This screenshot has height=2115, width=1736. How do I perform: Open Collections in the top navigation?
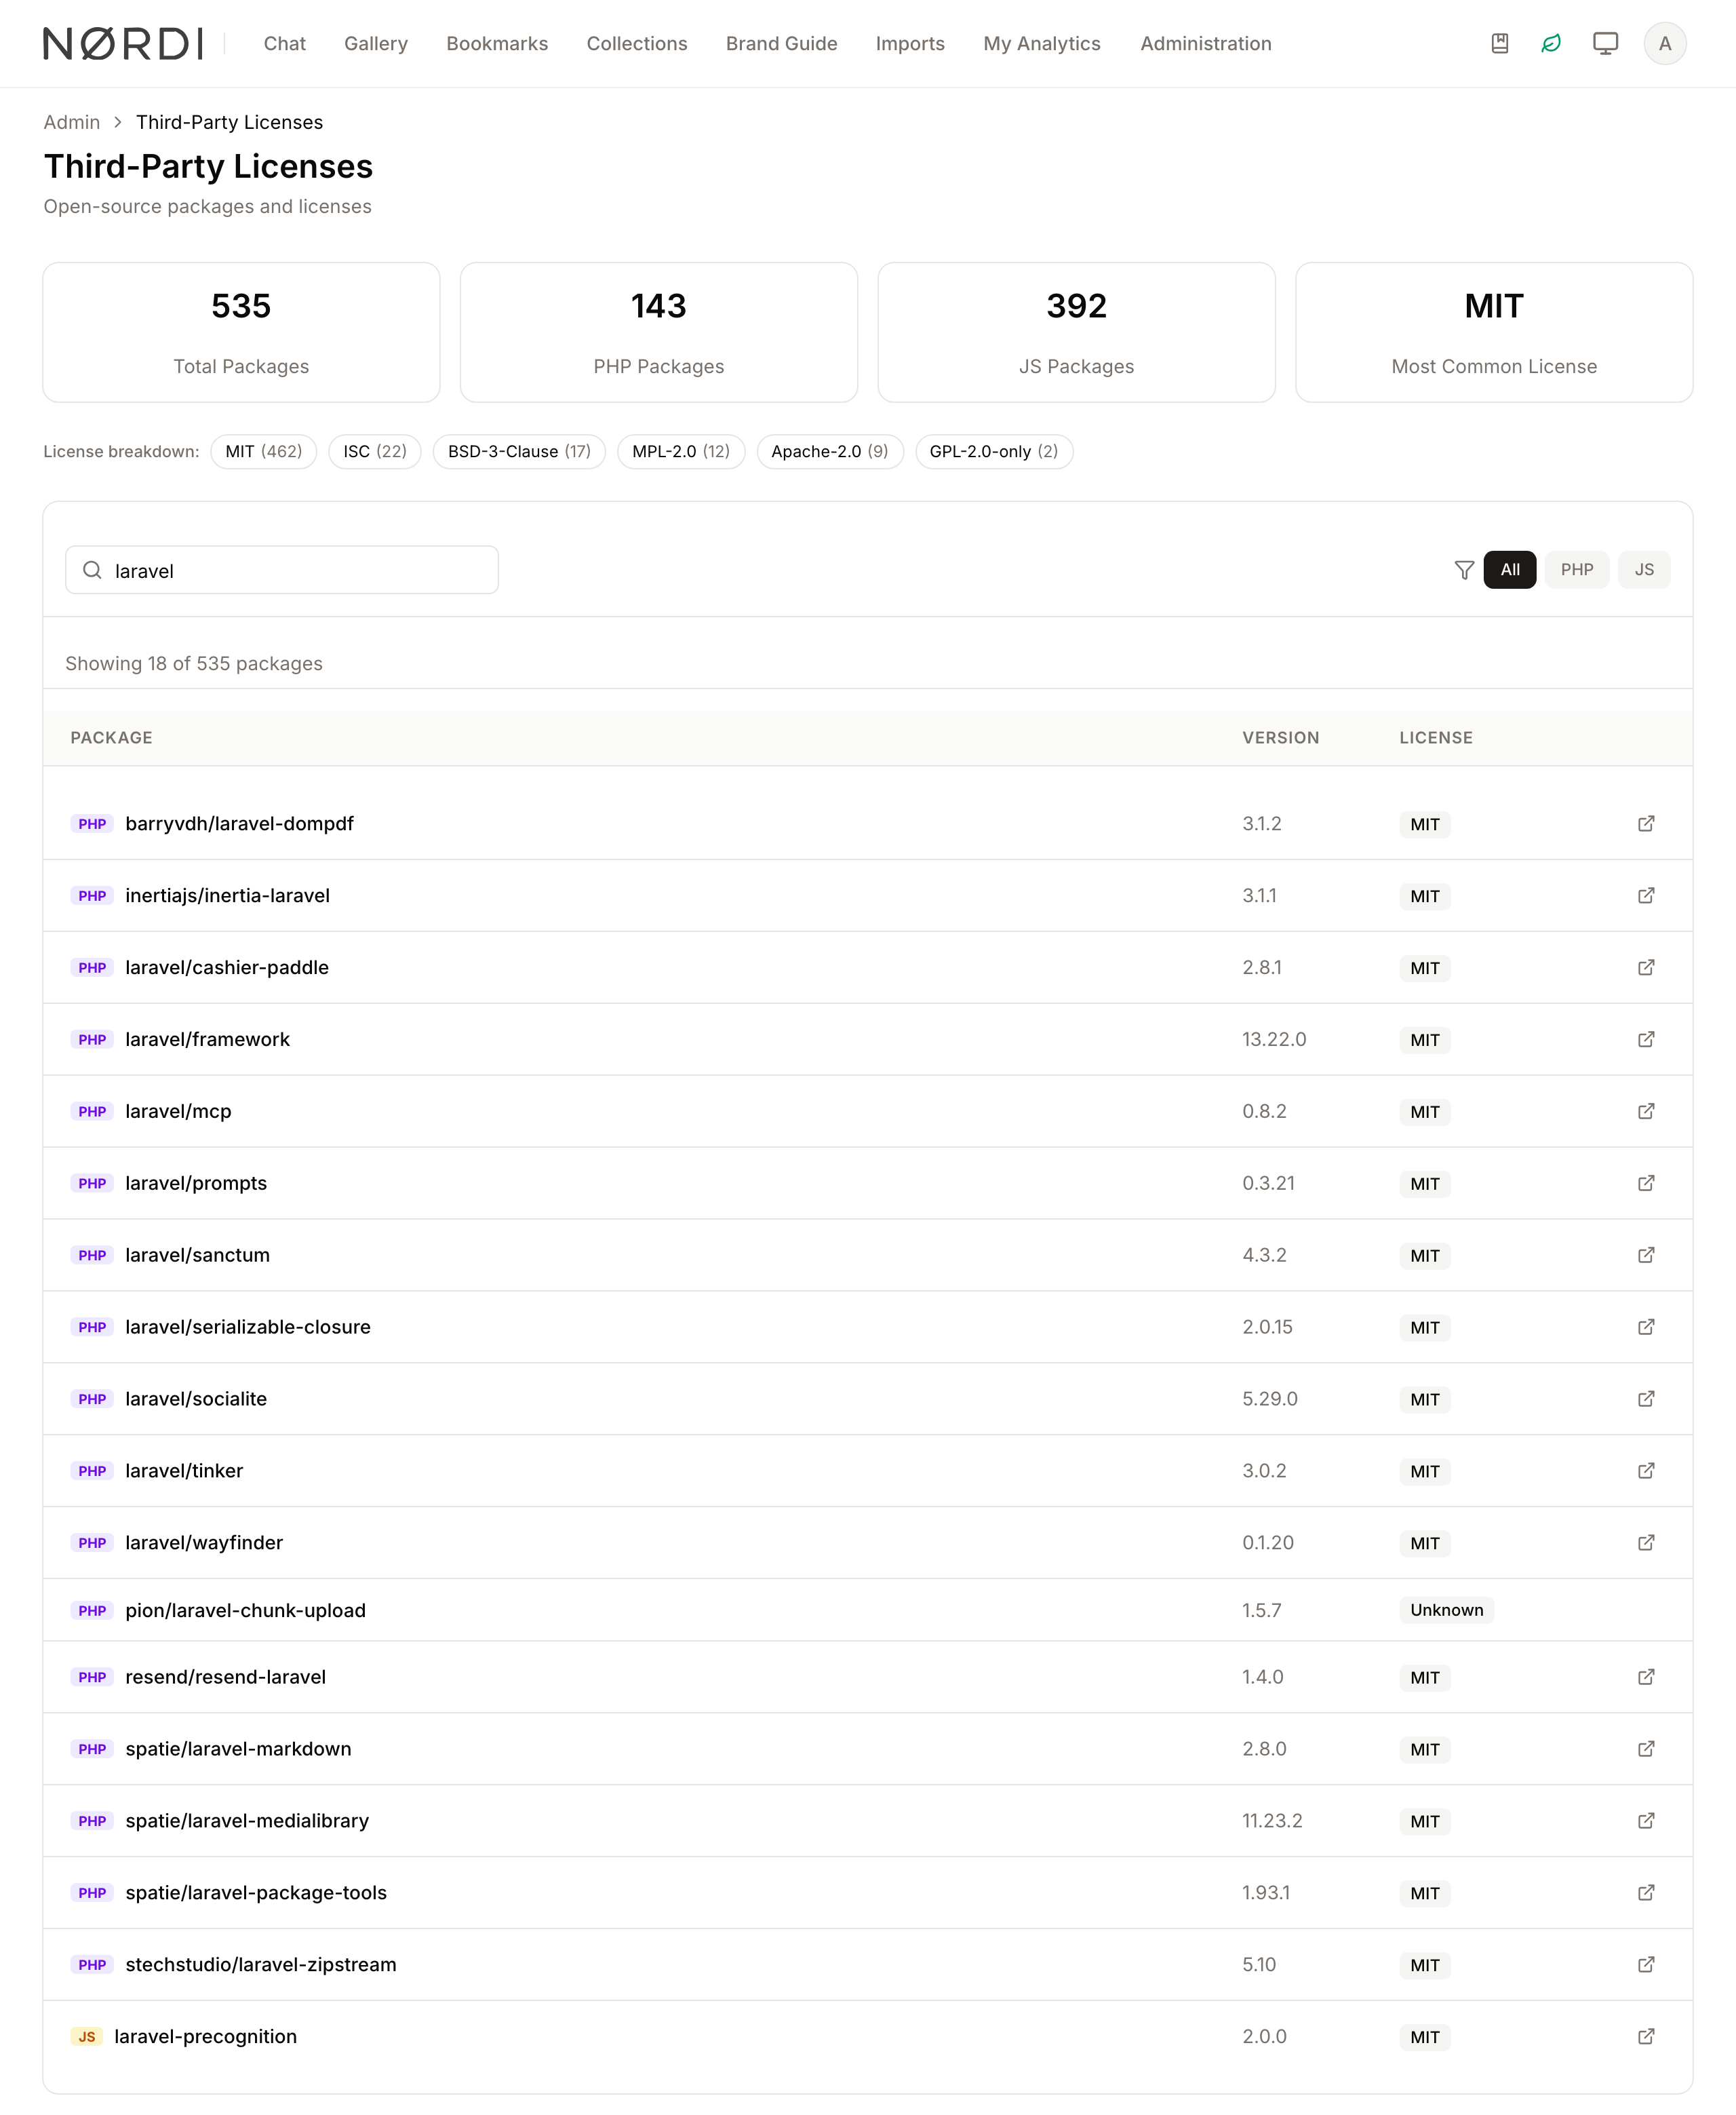pyautogui.click(x=637, y=43)
